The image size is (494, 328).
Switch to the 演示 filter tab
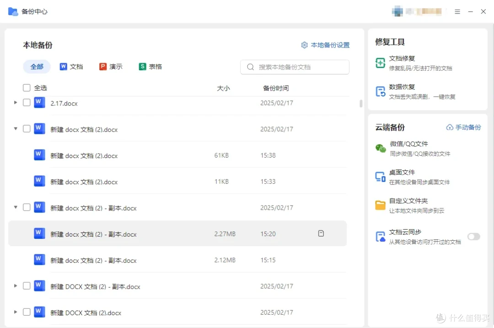coord(111,67)
